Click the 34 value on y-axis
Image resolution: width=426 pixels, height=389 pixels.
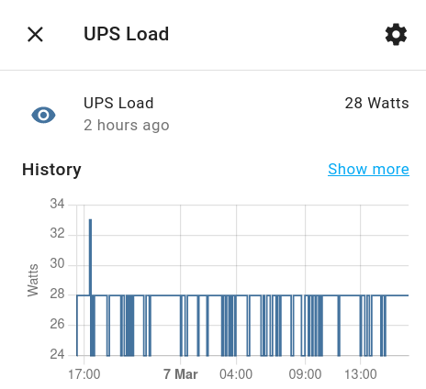(x=57, y=204)
